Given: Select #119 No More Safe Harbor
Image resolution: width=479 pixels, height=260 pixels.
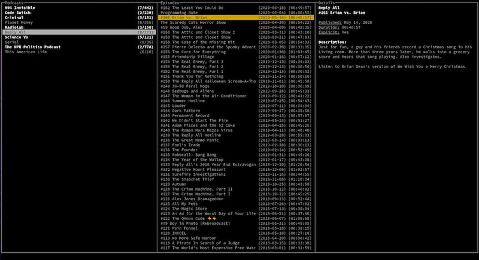Looking at the screenshot, I should pos(236,238).
